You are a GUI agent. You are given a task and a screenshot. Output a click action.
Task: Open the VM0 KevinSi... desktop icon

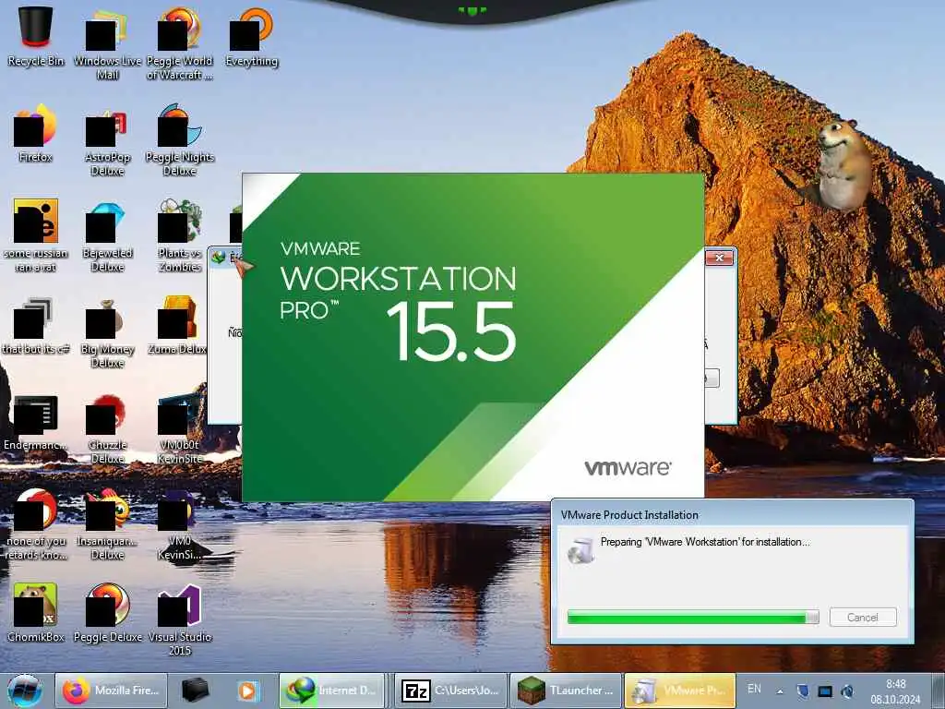(180, 524)
